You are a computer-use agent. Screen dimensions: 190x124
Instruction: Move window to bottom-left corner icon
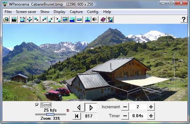click(51, 19)
